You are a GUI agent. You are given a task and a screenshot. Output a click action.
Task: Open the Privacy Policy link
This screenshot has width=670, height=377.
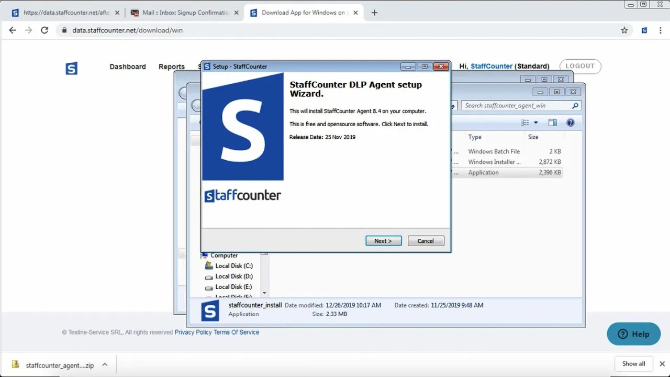click(193, 332)
